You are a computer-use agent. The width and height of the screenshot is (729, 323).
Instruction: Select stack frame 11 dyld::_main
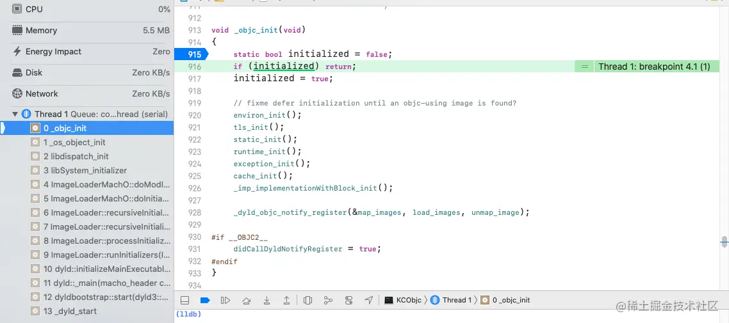pos(87,283)
